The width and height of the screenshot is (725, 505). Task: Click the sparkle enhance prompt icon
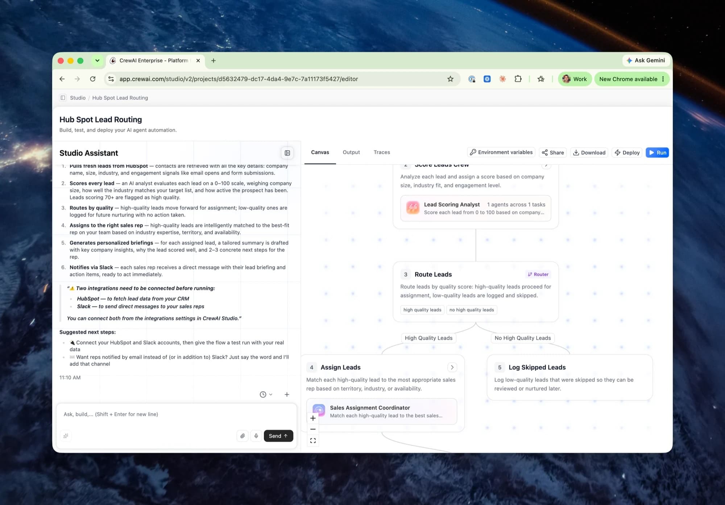66,436
